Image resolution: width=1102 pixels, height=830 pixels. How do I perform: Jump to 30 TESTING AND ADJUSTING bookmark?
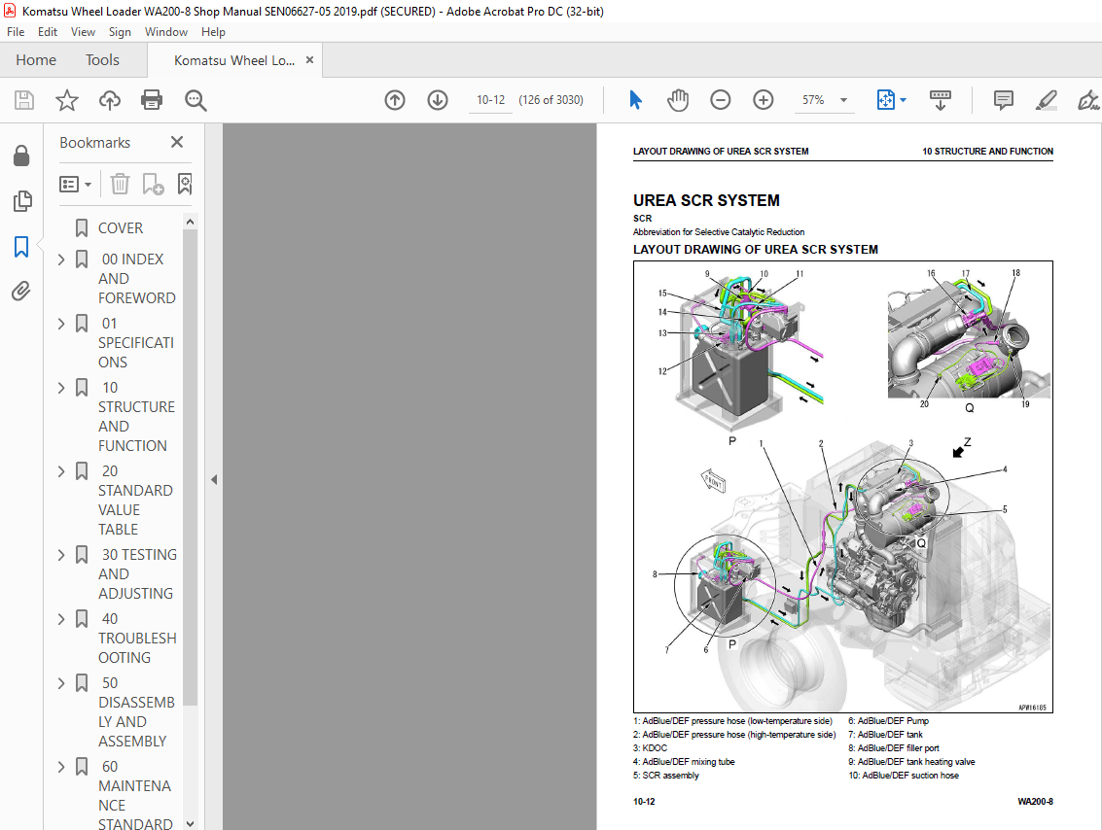(x=137, y=573)
